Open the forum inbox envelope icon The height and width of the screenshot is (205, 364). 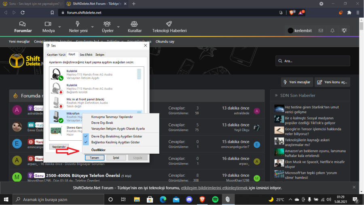coord(321,30)
